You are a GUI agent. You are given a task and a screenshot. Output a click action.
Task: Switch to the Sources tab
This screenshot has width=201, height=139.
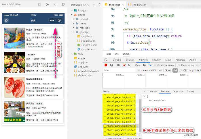[130, 60]
